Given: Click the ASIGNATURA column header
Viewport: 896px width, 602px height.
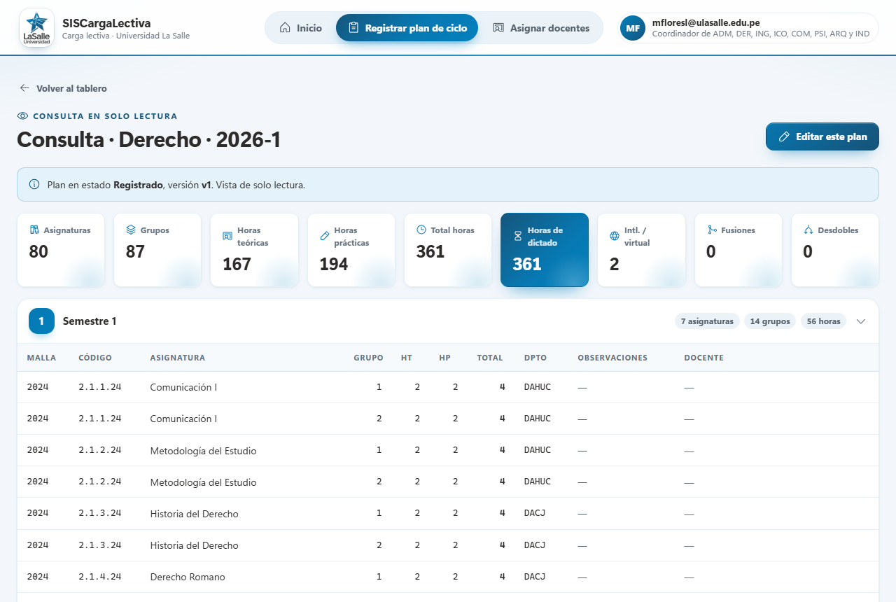Looking at the screenshot, I should pos(178,358).
